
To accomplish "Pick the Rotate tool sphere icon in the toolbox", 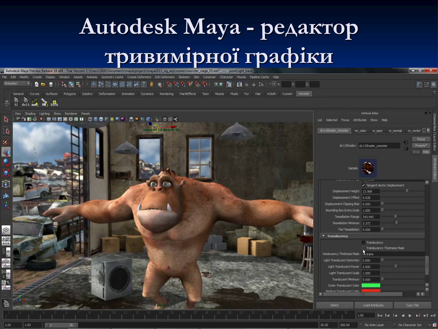I will (6, 163).
